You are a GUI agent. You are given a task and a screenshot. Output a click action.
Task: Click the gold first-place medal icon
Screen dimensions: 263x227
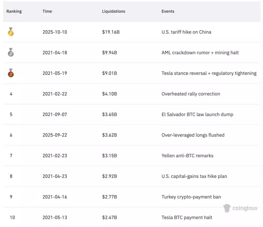11,32
